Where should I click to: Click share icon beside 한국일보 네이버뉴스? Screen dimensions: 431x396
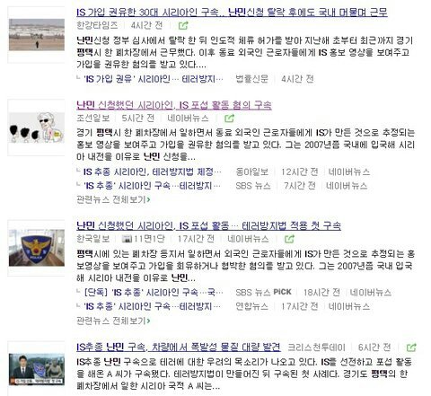pos(289,239)
